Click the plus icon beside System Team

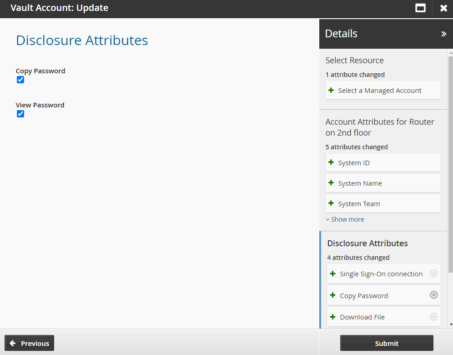tap(331, 203)
